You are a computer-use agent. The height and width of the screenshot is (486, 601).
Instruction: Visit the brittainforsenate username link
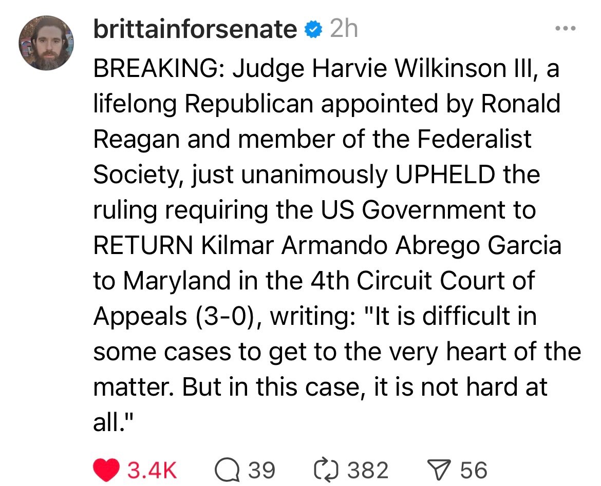tap(195, 30)
